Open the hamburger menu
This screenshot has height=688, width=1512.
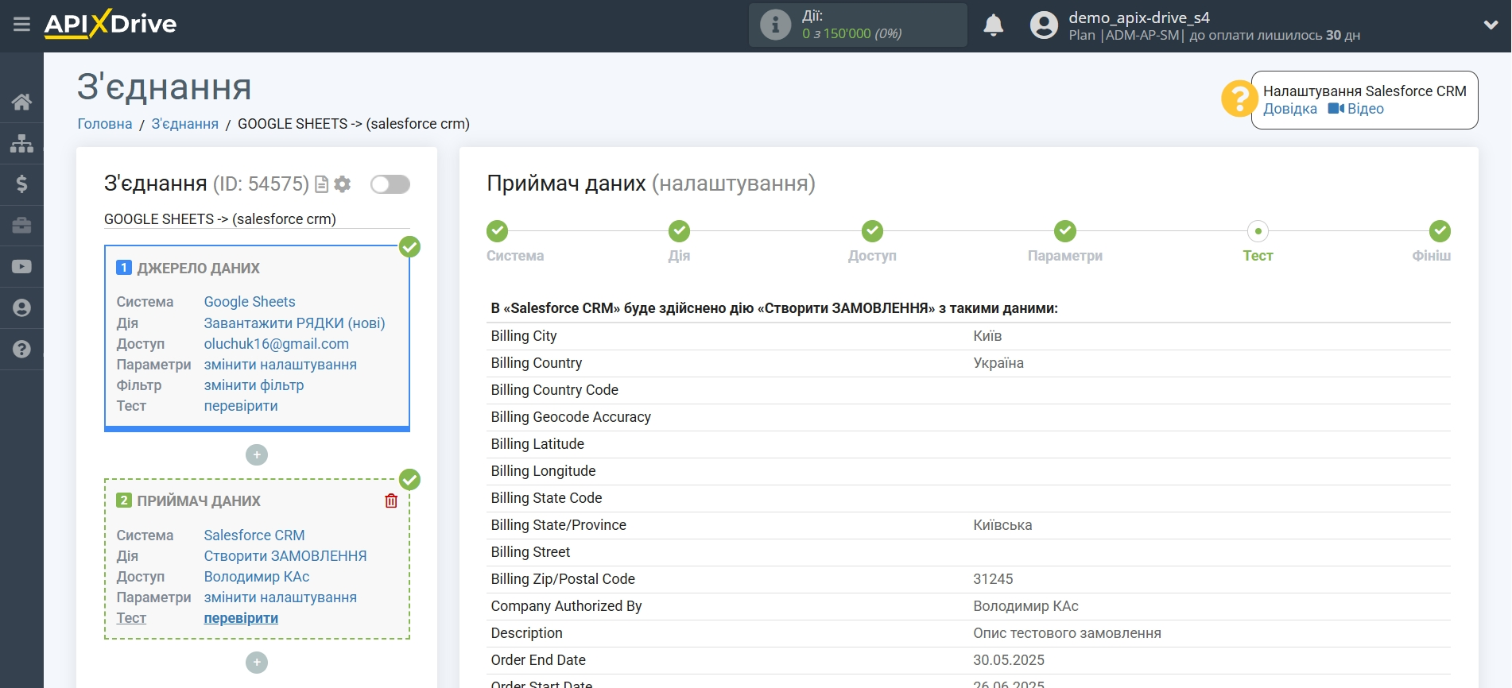tap(21, 24)
